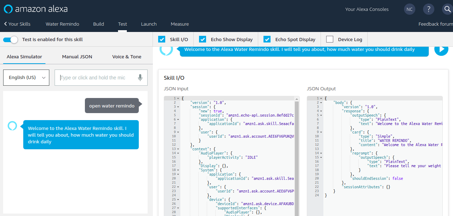Collapse the body block in JSON Output
This screenshot has height=216, width=453.
[x=321, y=103]
